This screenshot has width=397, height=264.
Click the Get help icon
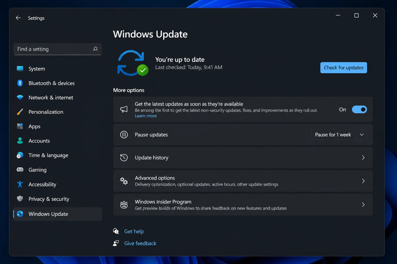[x=116, y=231]
